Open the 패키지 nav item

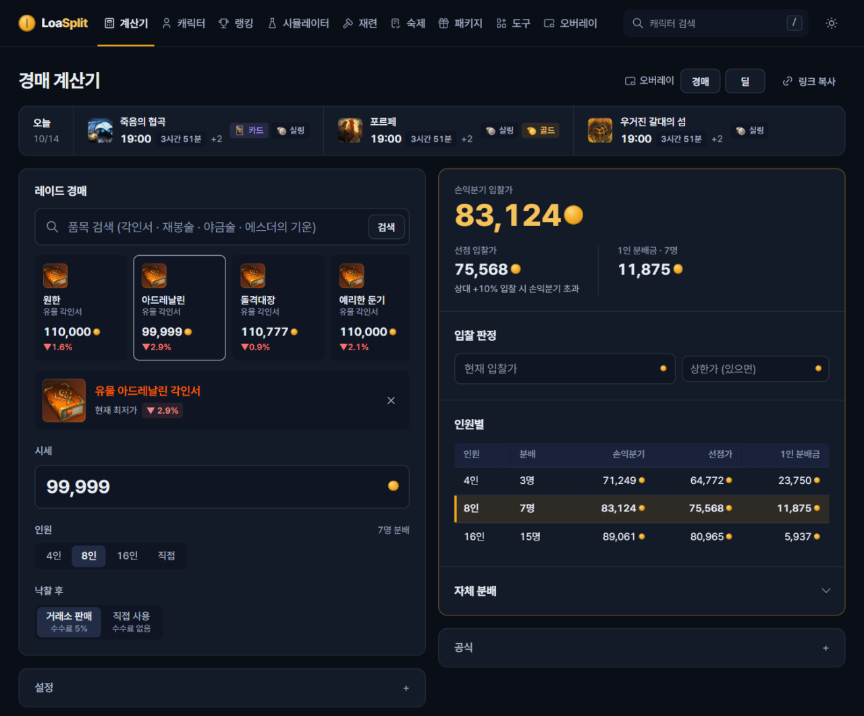(x=460, y=23)
